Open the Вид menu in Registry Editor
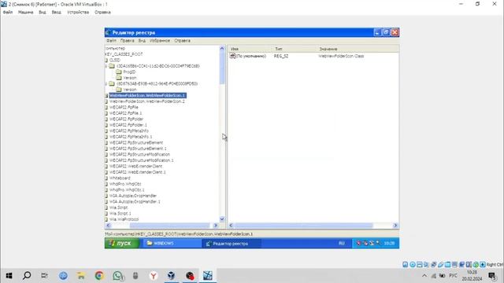 pyautogui.click(x=142, y=41)
